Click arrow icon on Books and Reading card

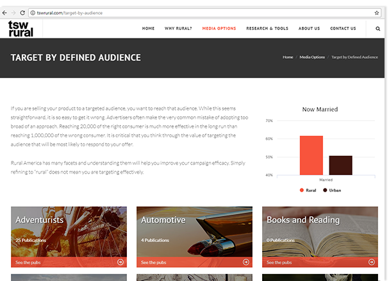coord(372,262)
